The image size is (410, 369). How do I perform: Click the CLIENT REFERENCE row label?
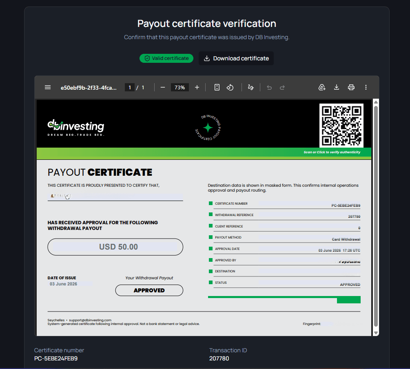point(229,226)
